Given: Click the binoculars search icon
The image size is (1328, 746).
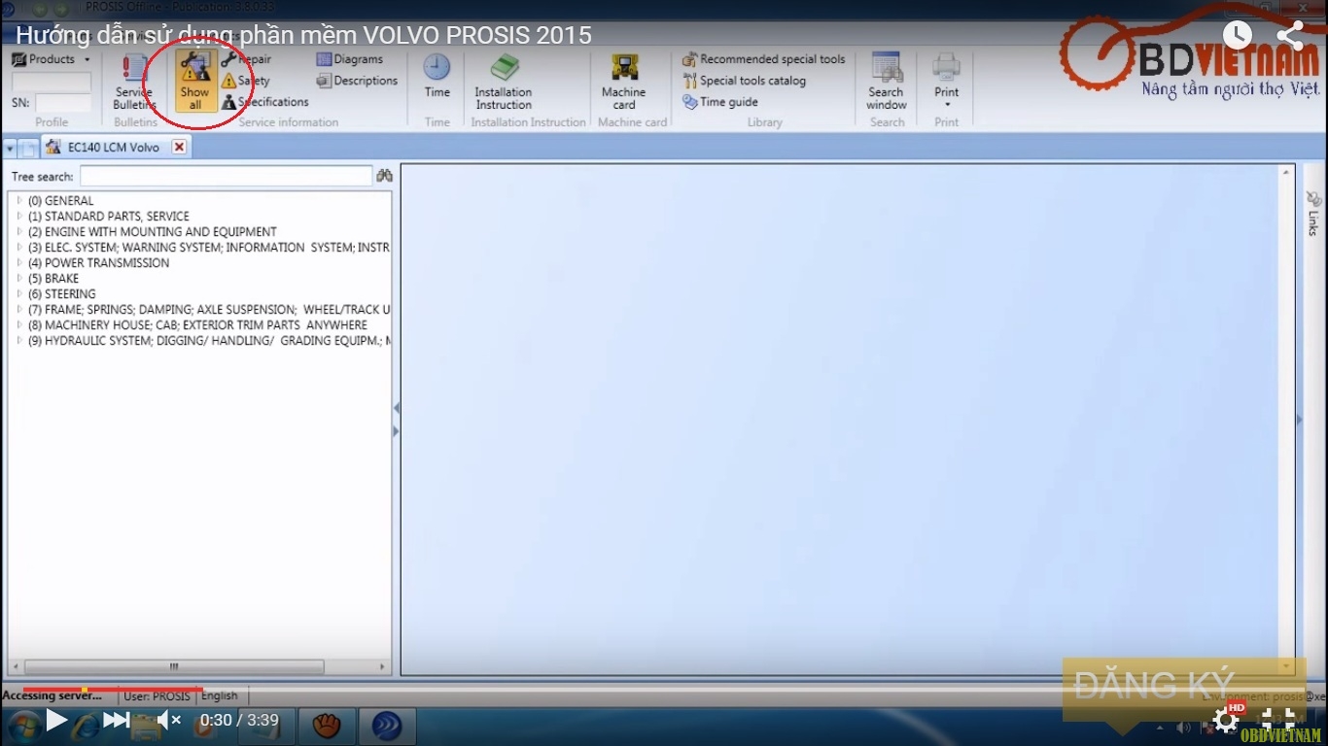Looking at the screenshot, I should (x=384, y=176).
